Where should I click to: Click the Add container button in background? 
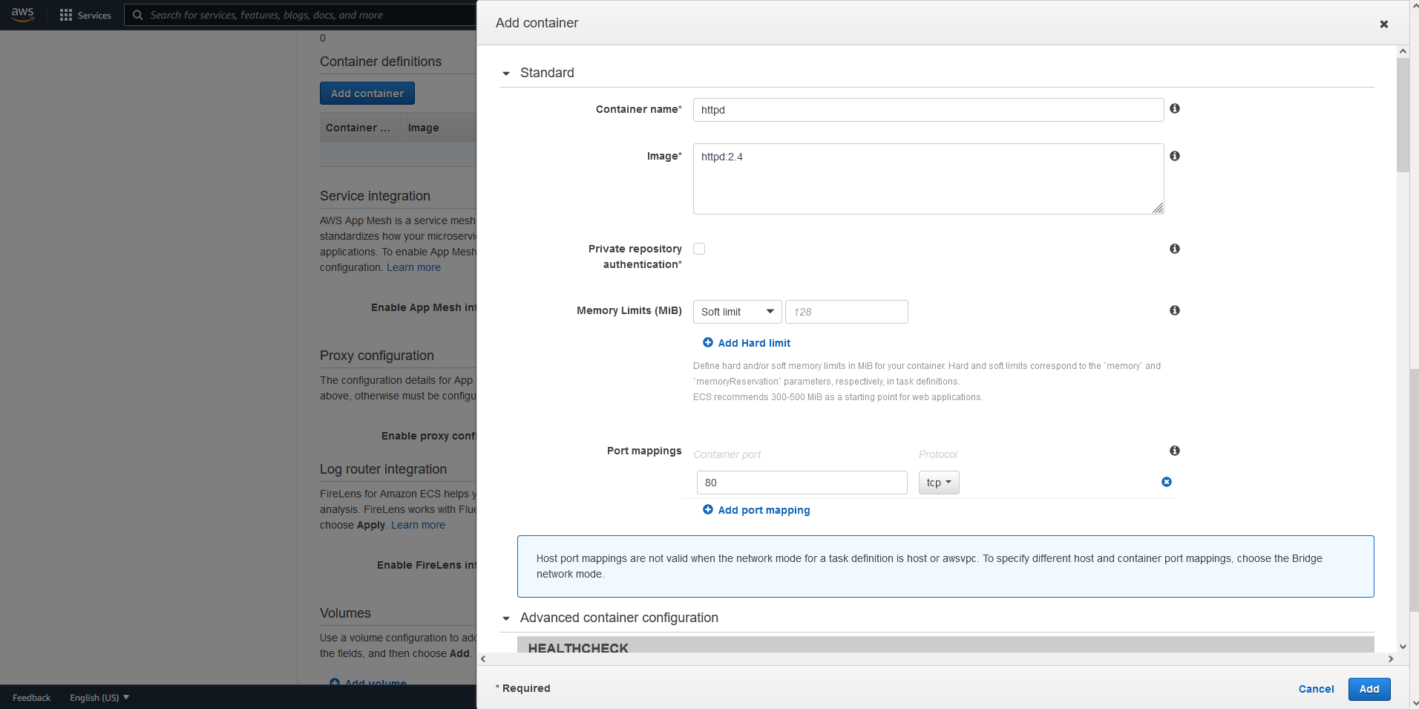coord(367,94)
